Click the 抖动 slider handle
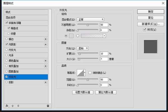 78,85
